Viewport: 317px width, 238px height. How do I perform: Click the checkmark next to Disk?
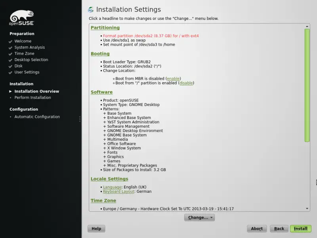tap(11, 66)
